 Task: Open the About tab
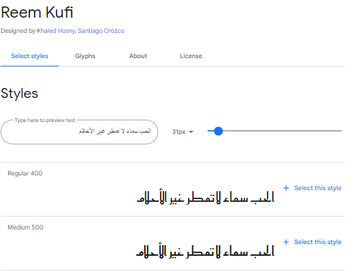point(138,56)
